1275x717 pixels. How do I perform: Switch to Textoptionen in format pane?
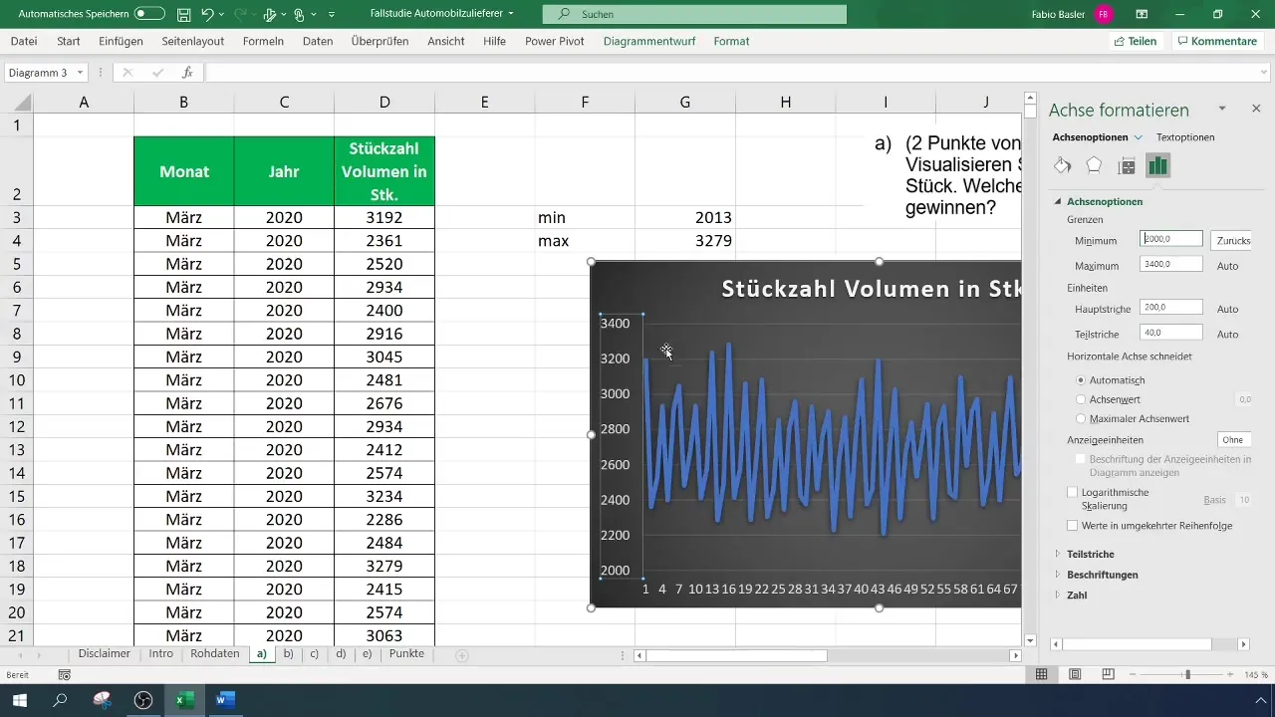pos(1185,137)
